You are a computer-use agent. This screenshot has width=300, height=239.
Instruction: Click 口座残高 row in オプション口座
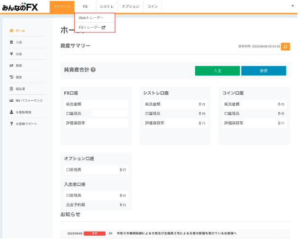pos(96,170)
